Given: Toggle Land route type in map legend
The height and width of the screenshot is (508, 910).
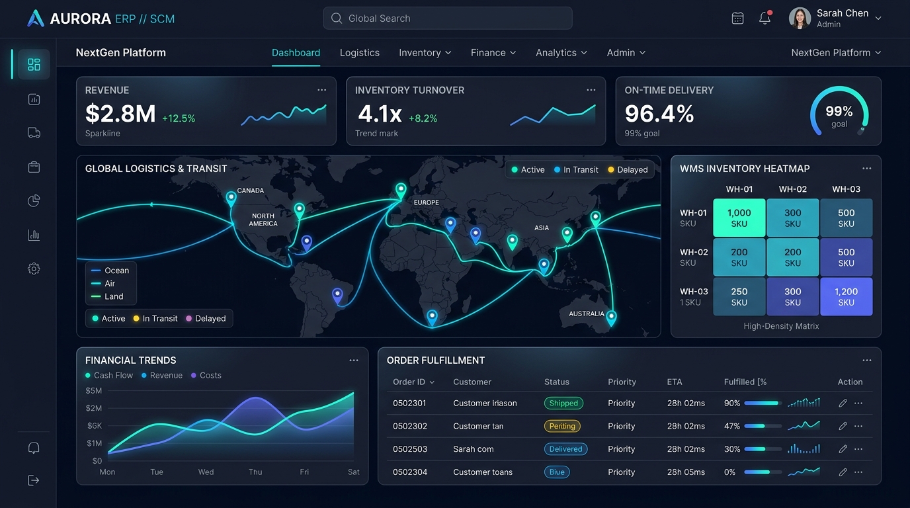Looking at the screenshot, I should pos(107,296).
